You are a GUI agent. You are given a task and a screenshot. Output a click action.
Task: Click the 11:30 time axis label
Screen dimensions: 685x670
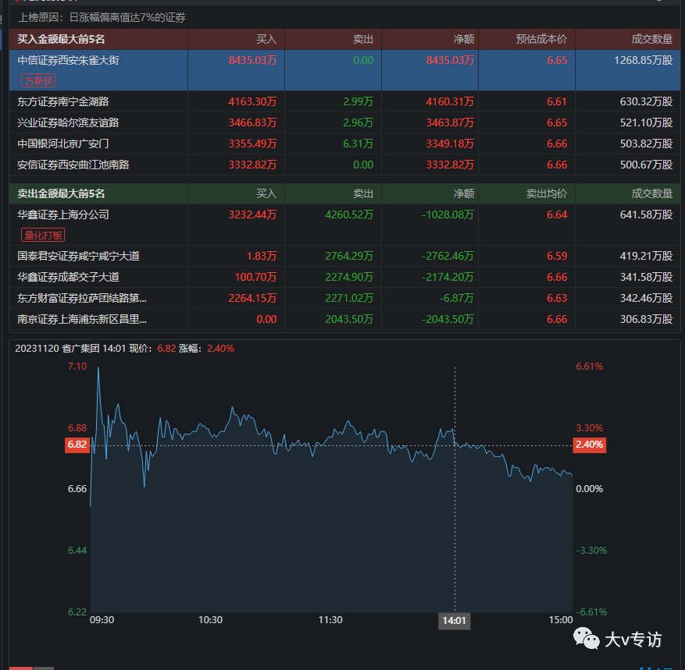[x=330, y=620]
